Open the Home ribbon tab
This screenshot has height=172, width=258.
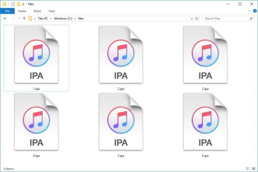click(x=22, y=11)
